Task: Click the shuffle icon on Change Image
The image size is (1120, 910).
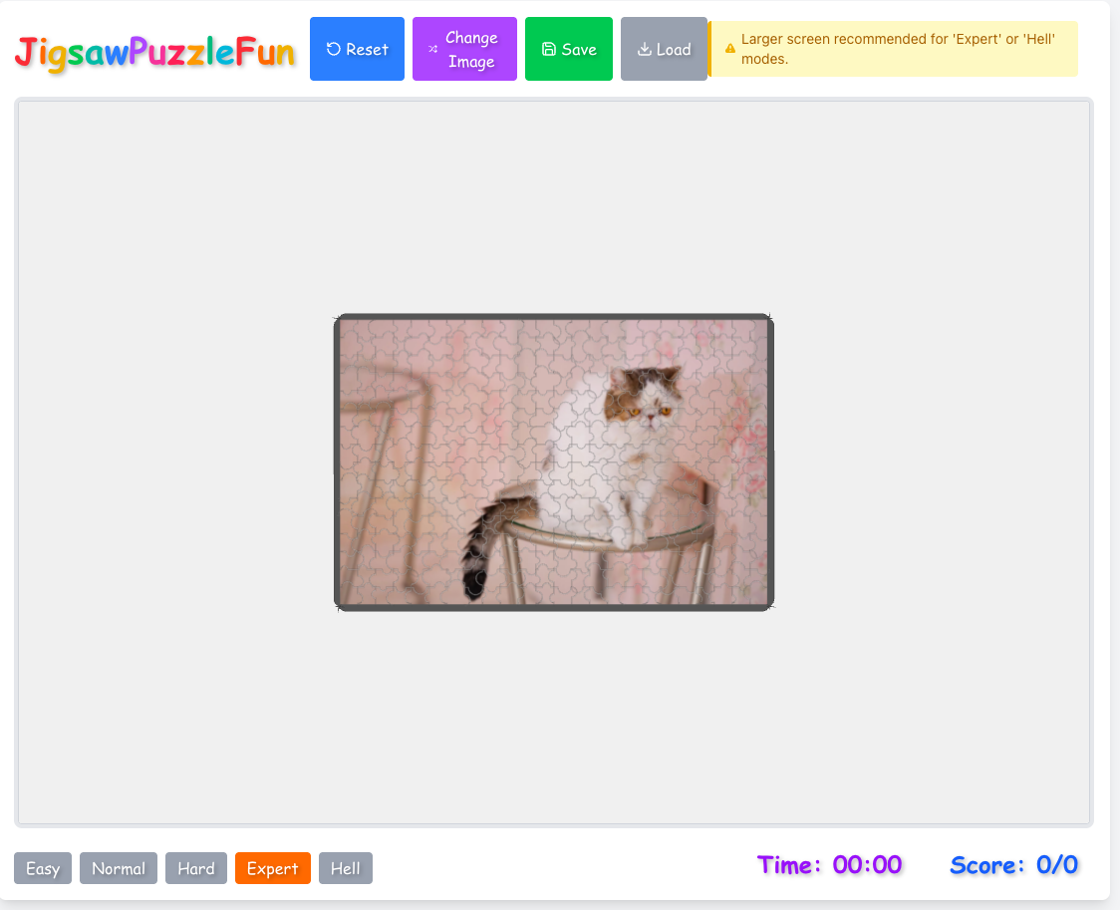Action: (x=432, y=49)
